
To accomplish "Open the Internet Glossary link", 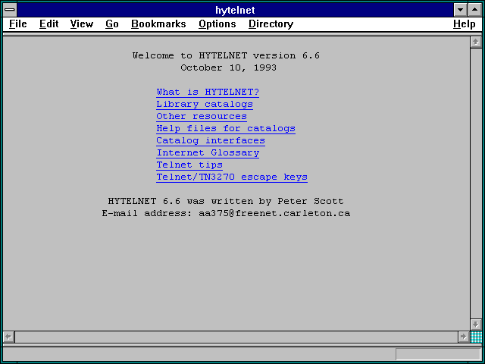I will pyautogui.click(x=208, y=152).
